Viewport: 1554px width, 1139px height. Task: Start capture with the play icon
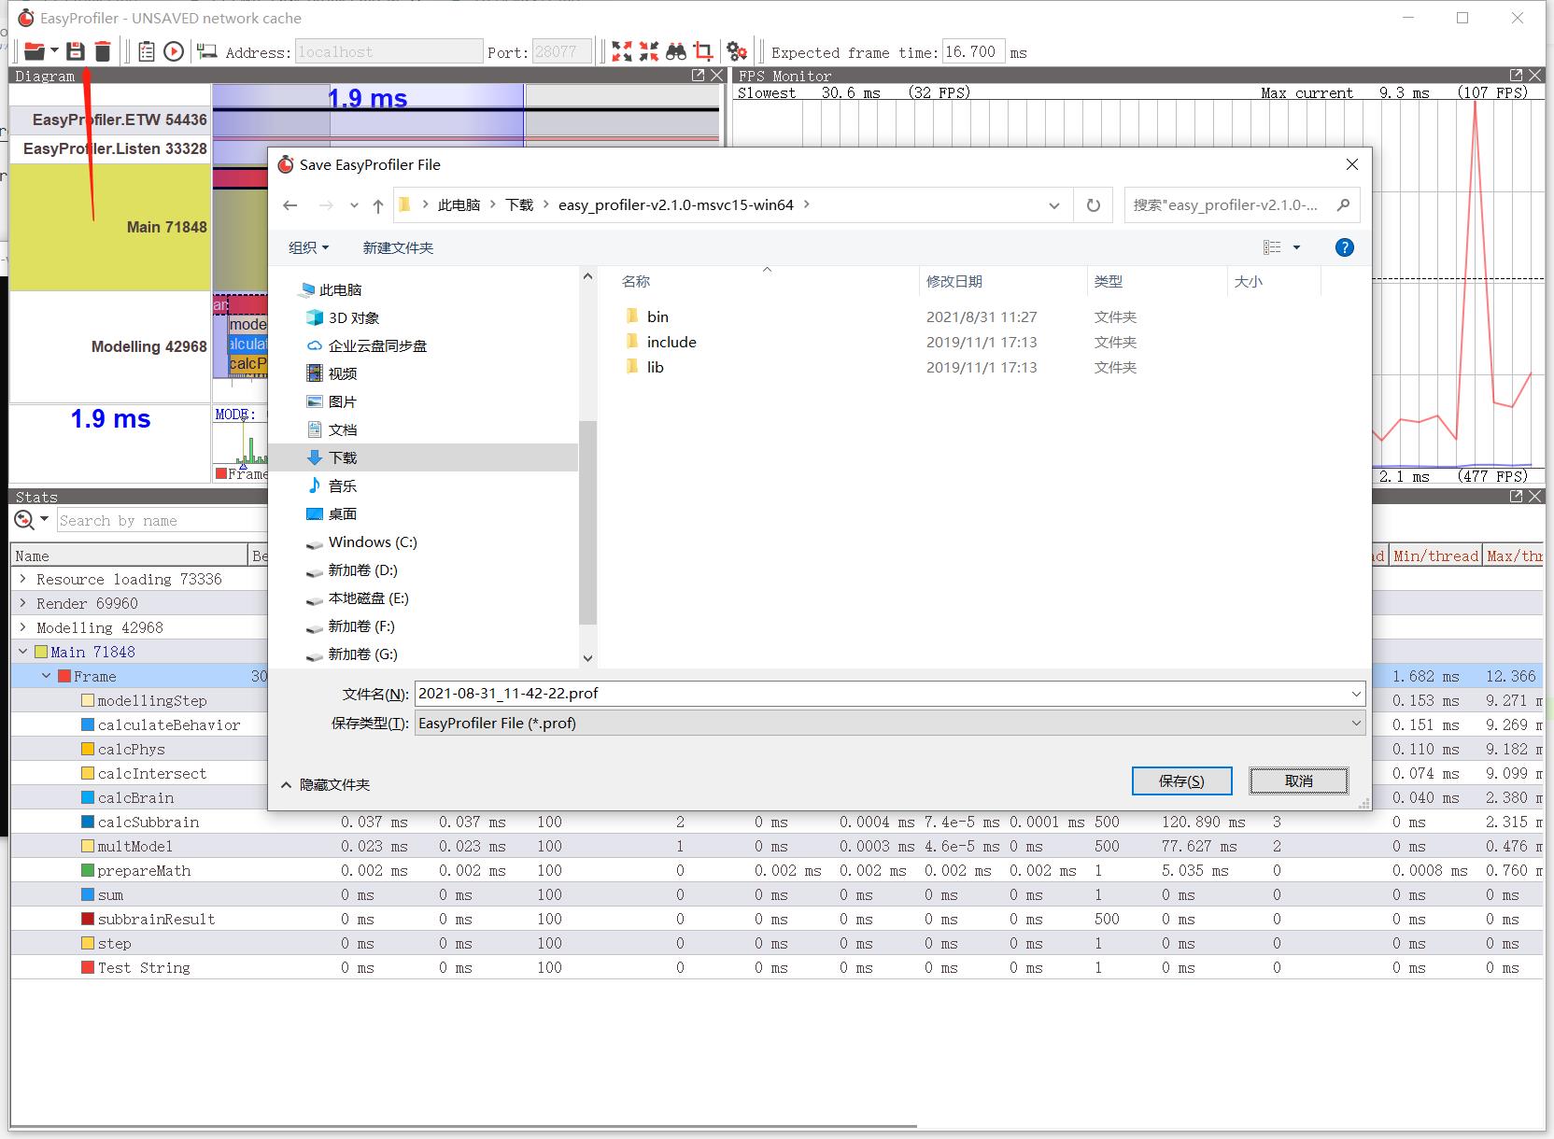pos(174,51)
